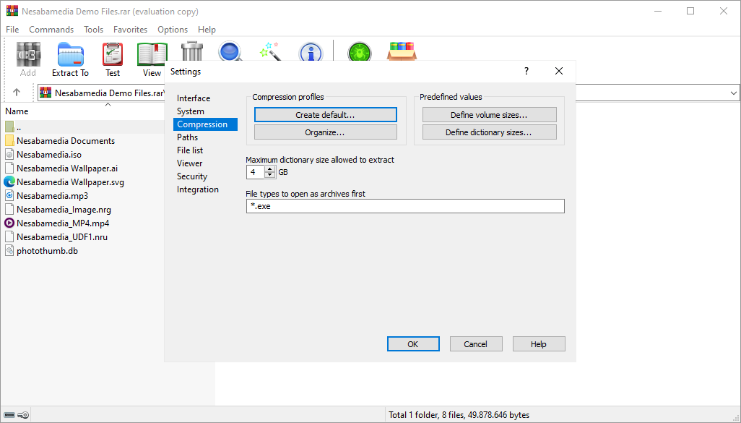Select Nesabamedia.mp3 in the file list
Screen dimensions: 741x423
click(52, 195)
